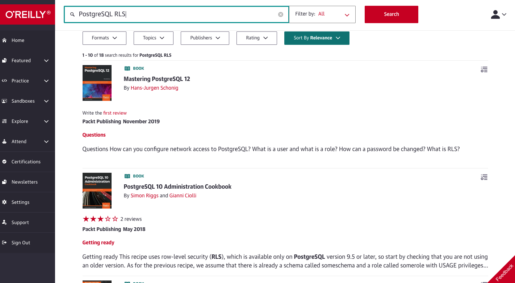Open the Formats filter dropdown
The width and height of the screenshot is (515, 283).
[x=104, y=38]
